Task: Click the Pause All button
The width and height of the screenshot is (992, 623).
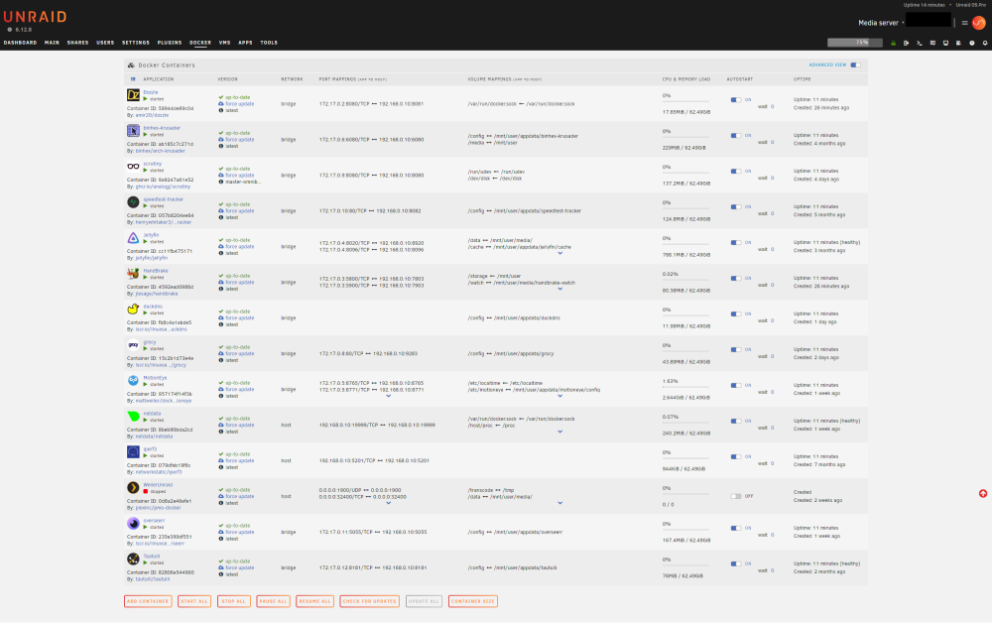Action: [x=274, y=601]
